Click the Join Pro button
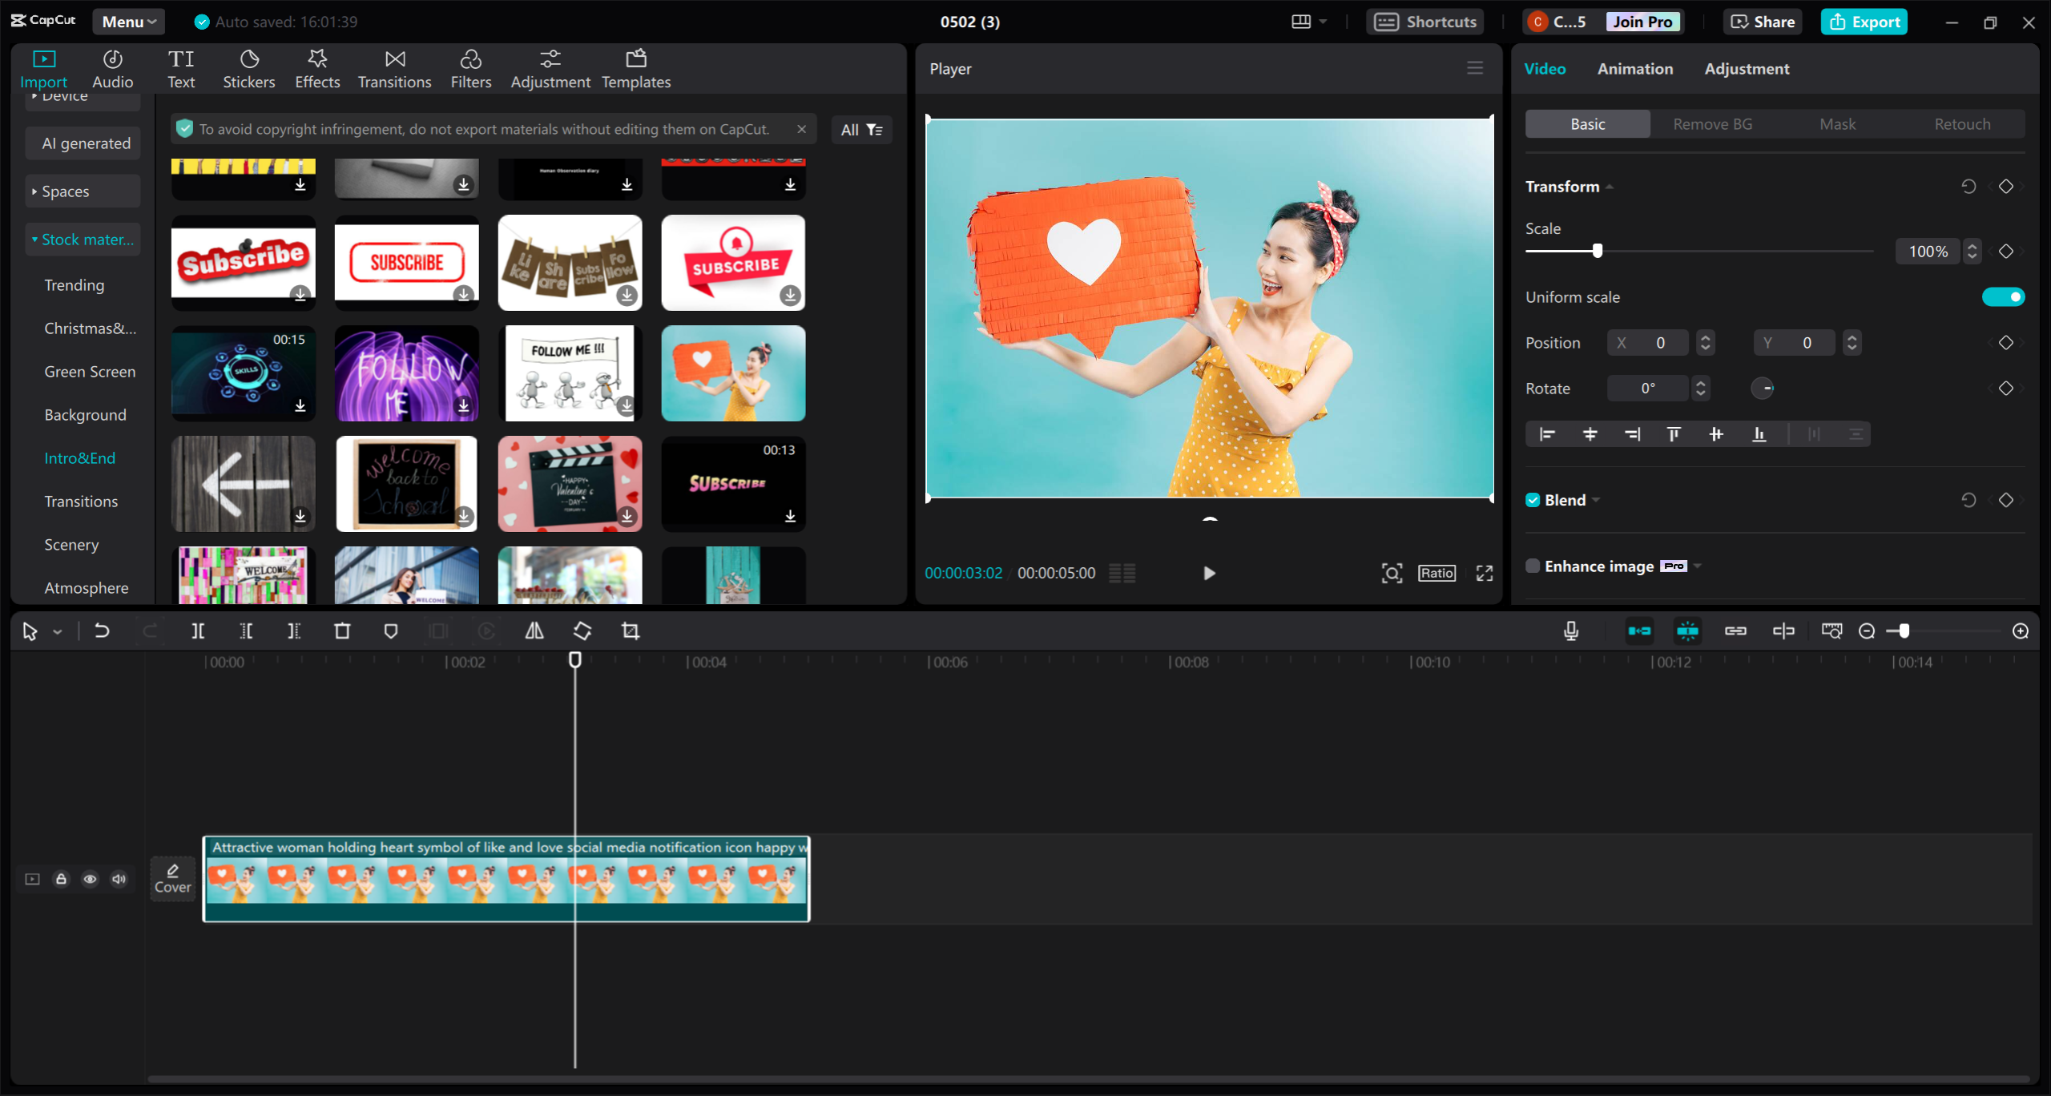 1641,22
